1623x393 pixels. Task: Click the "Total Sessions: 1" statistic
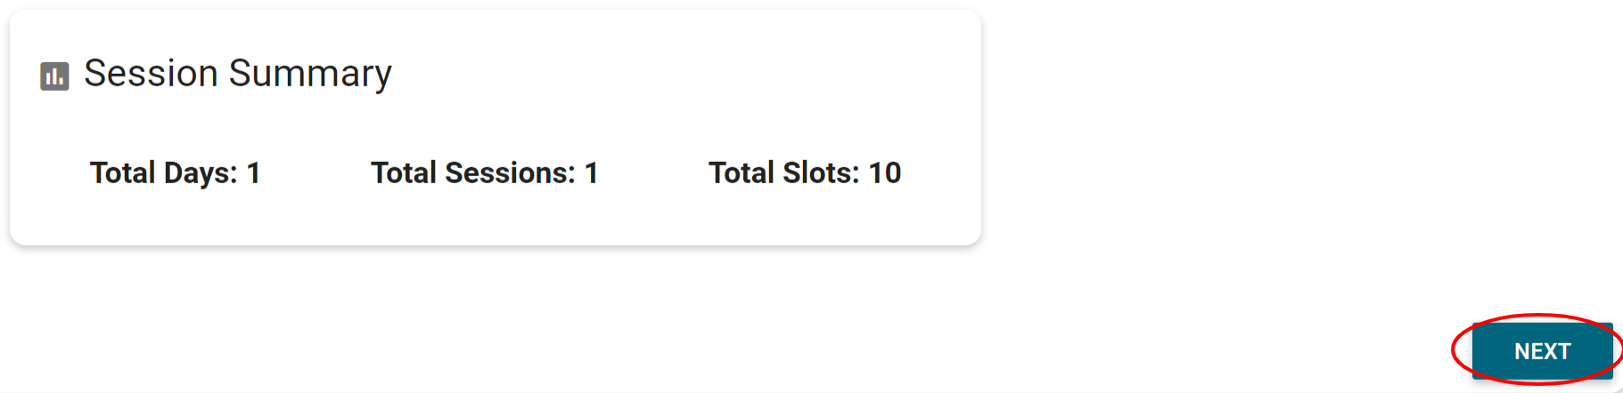coord(484,172)
